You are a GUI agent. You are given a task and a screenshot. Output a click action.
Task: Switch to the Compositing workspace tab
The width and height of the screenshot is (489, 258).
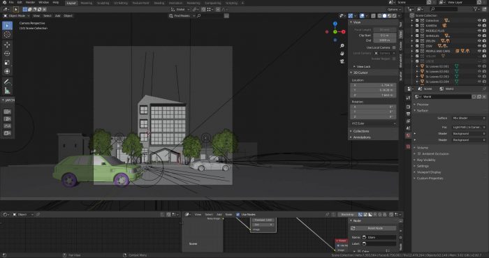coord(212,3)
